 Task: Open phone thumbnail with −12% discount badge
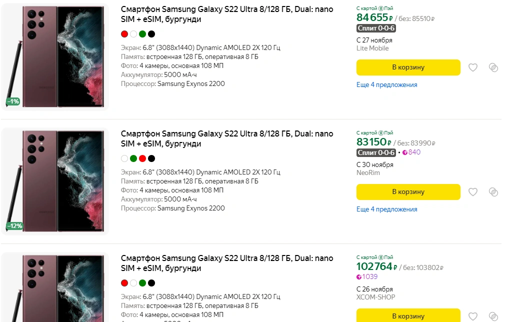click(54, 181)
